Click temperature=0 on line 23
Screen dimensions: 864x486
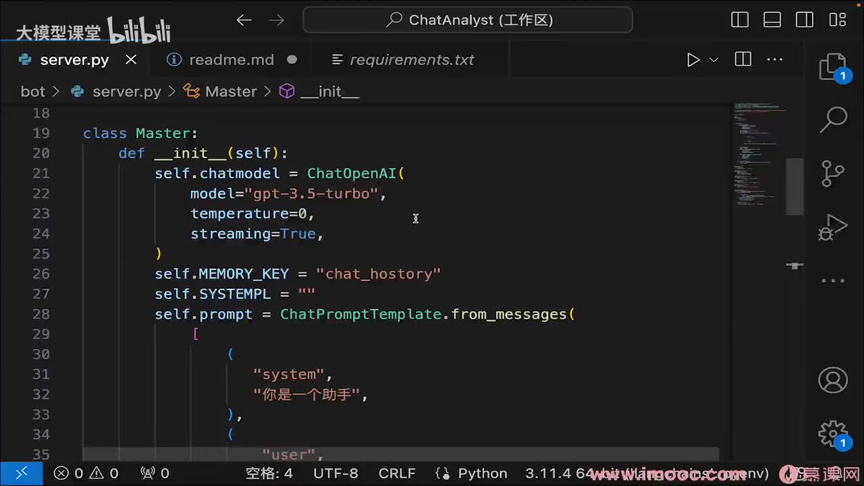click(x=248, y=214)
